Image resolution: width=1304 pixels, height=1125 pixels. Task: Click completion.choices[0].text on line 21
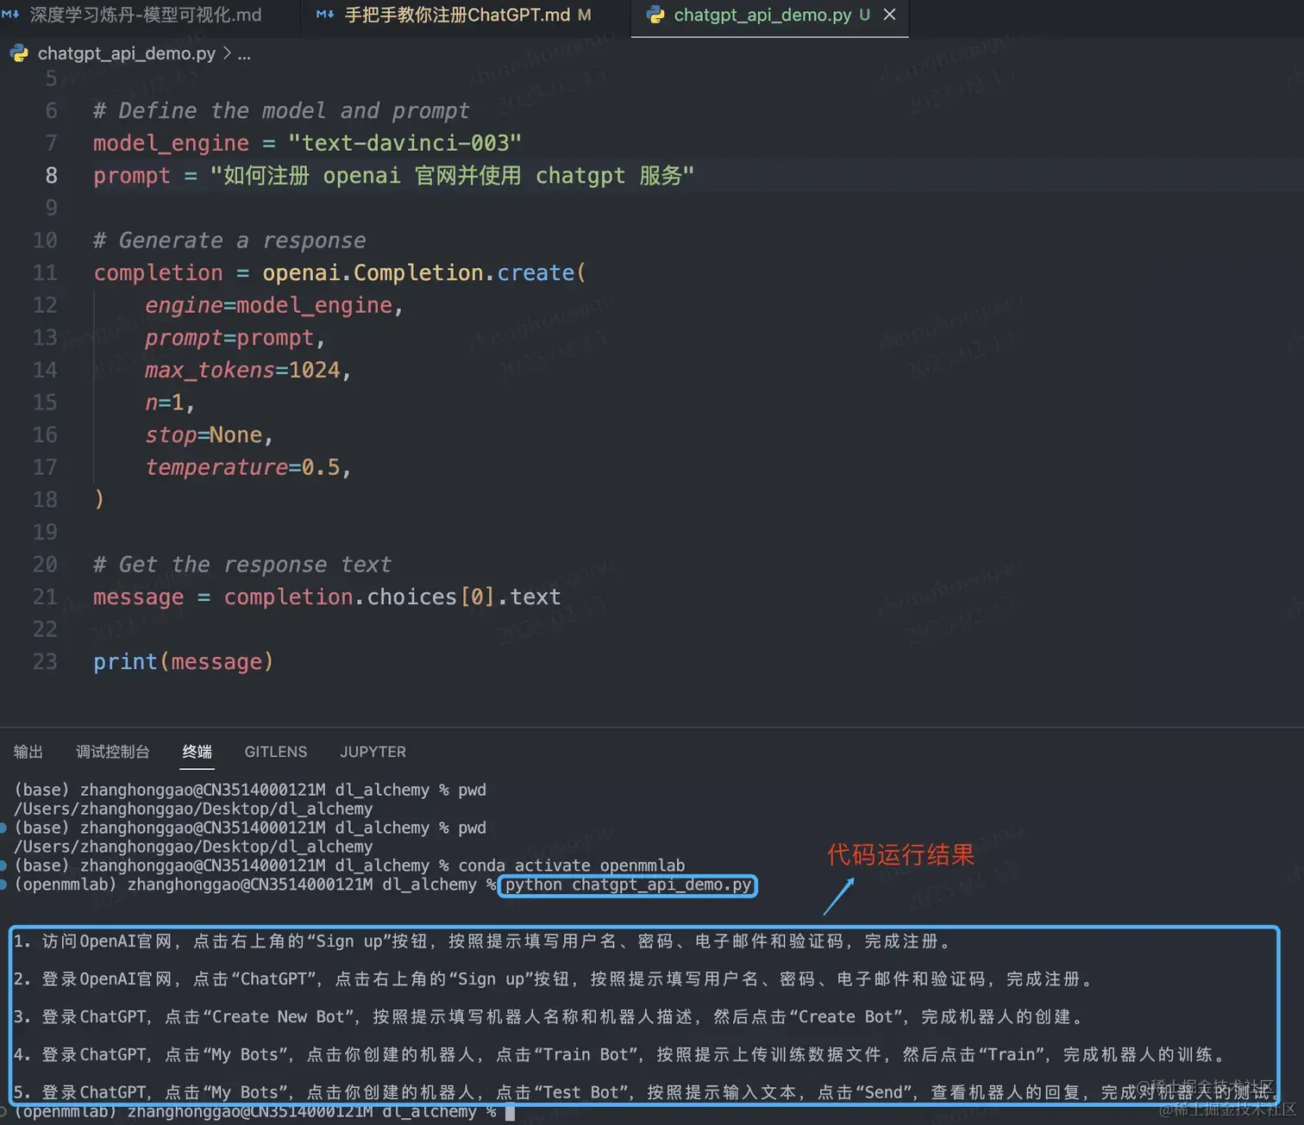click(392, 597)
